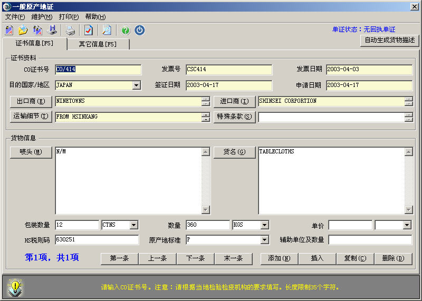Click the 自动生成货物描述 button
Screen dimensions: 422x301
[x=389, y=40]
